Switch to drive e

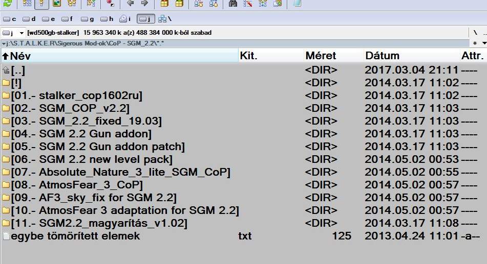pyautogui.click(x=49, y=19)
